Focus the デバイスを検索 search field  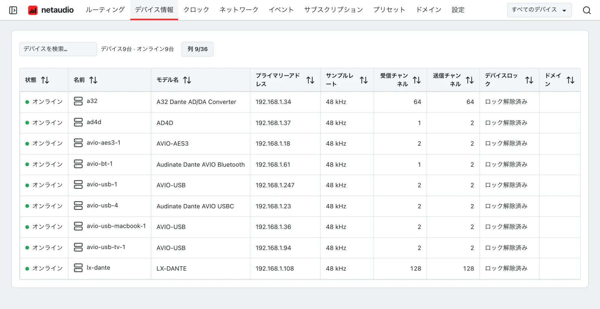[x=58, y=49]
